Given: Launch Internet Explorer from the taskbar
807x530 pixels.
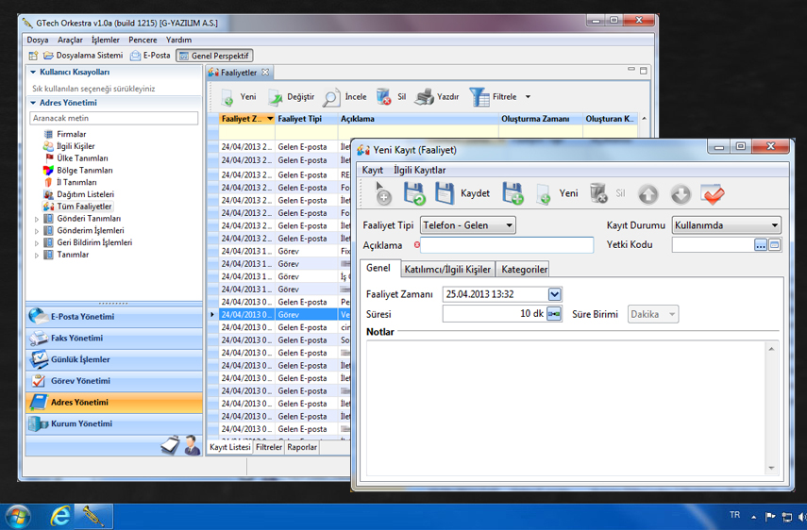Looking at the screenshot, I should coord(60,516).
